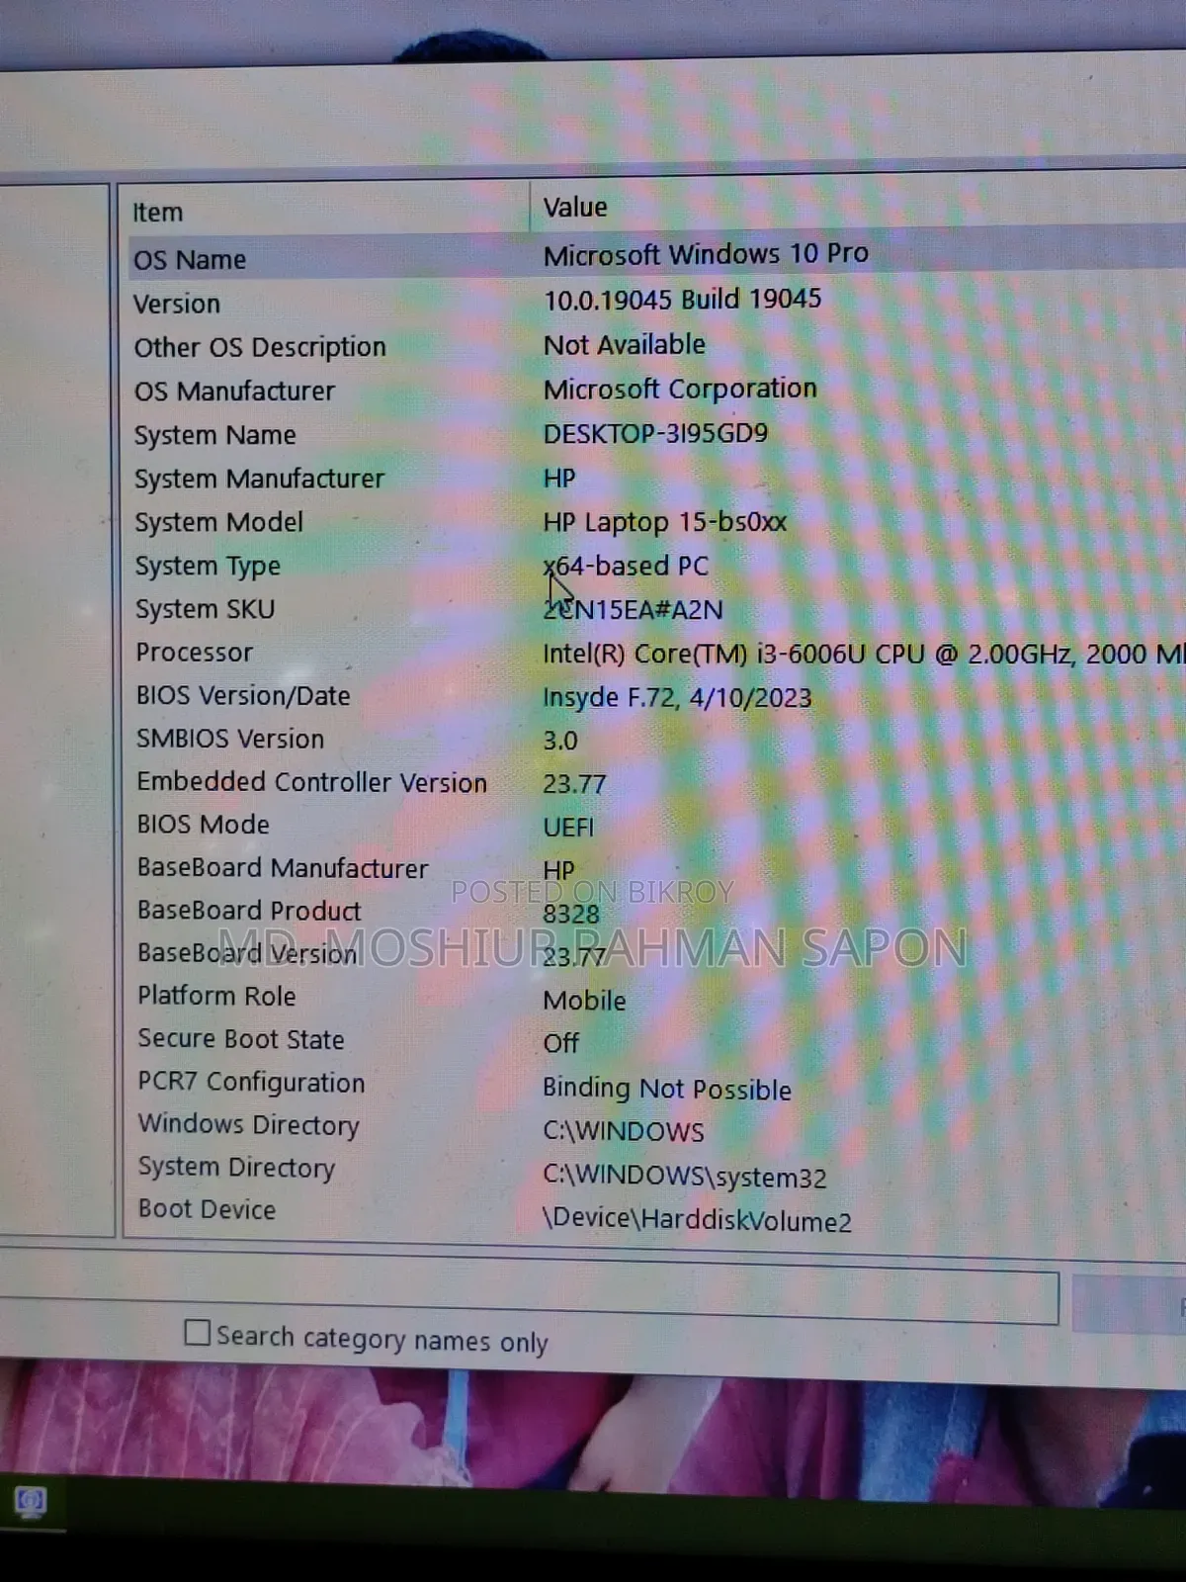Select the 'OS Name' row
Image resolution: width=1186 pixels, height=1582 pixels.
click(656, 256)
